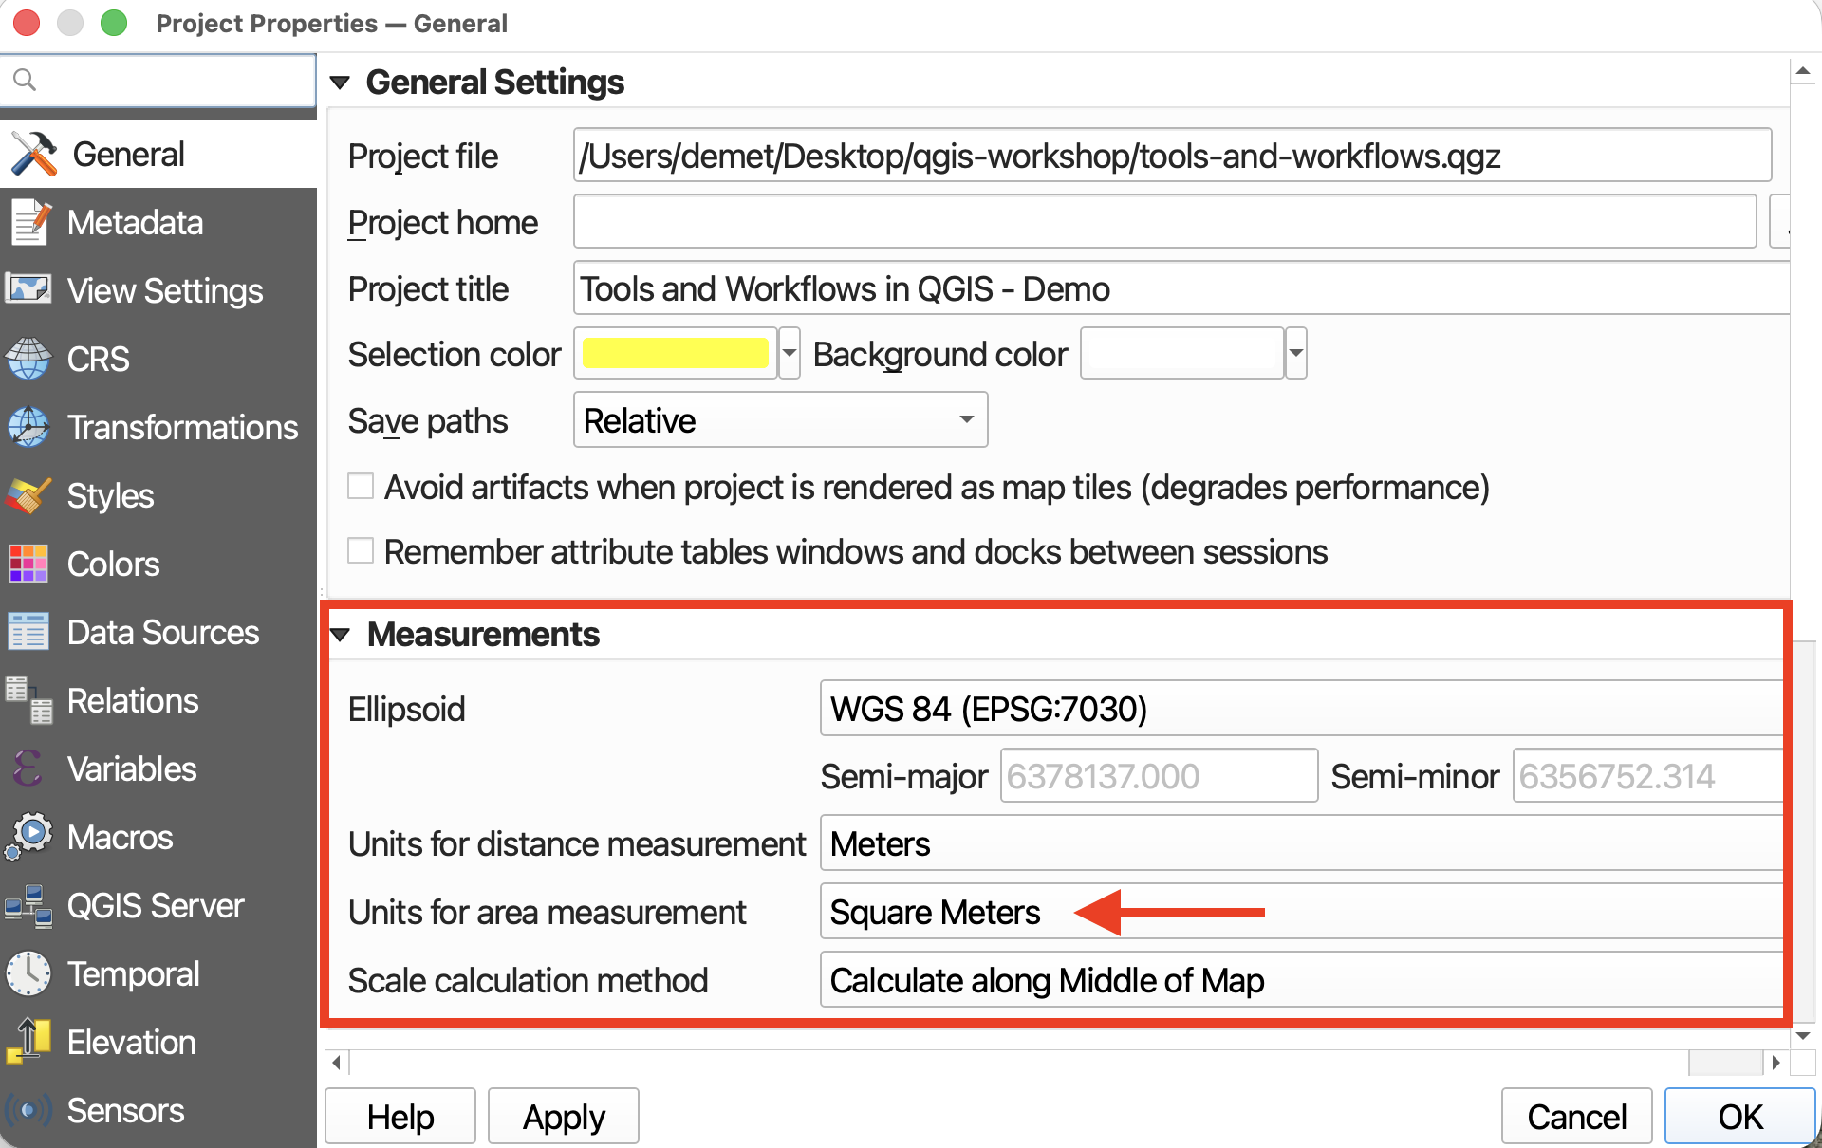Image resolution: width=1822 pixels, height=1148 pixels.
Task: Click the Project file path field
Action: click(1173, 156)
